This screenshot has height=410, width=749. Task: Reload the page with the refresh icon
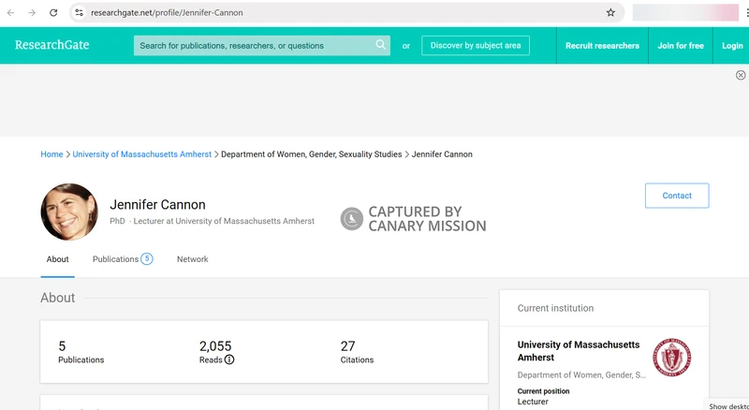tap(53, 13)
